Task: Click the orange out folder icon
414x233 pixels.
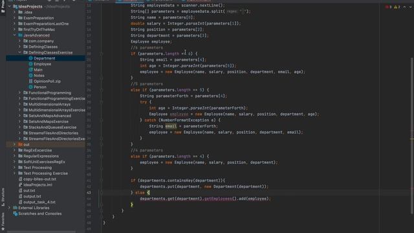Action: coord(20,144)
